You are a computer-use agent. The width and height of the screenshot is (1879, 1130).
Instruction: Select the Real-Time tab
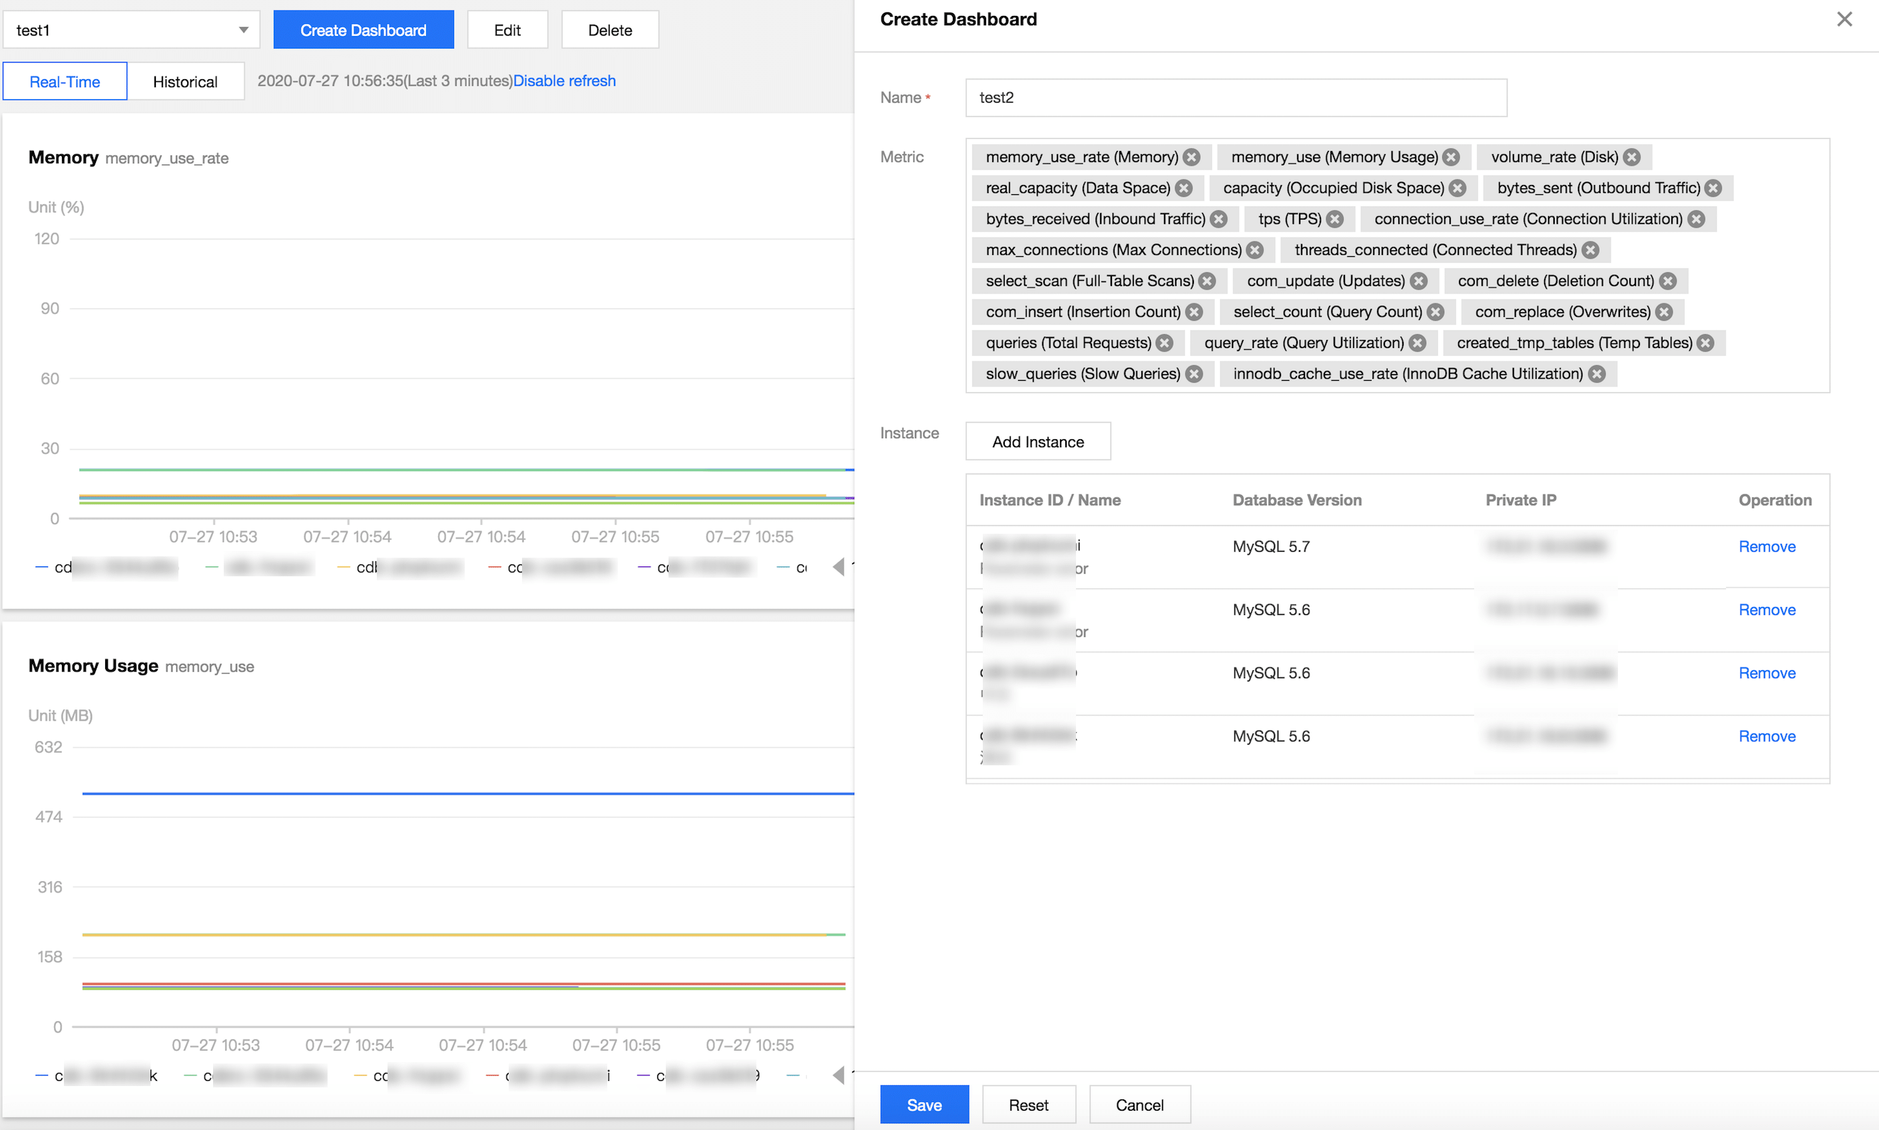coord(65,81)
